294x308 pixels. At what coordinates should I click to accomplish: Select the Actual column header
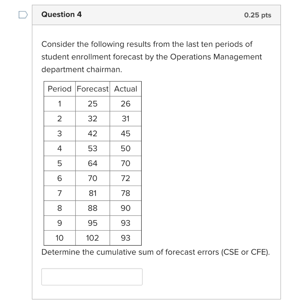(x=125, y=89)
